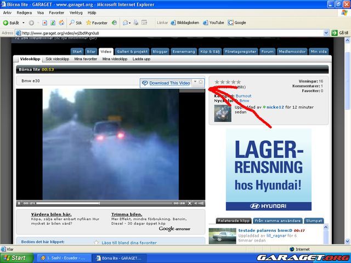
Task: Open the related clip thumbnail of polarens bmw
Action: point(222,236)
